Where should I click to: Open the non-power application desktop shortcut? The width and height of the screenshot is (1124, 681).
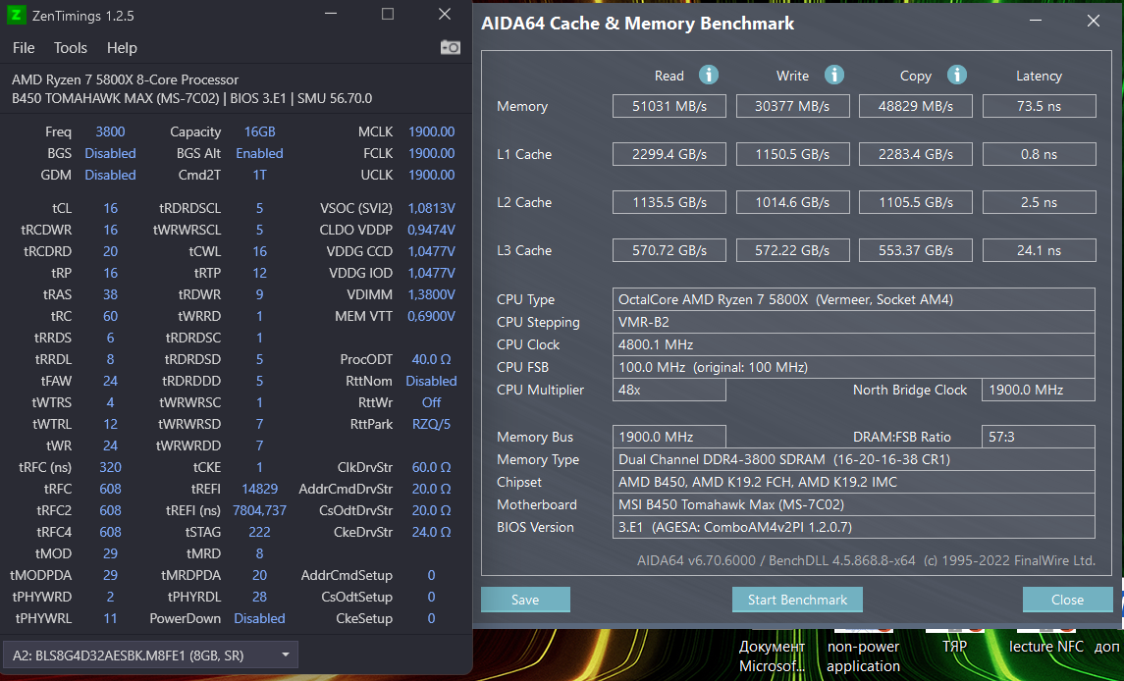coord(863,654)
